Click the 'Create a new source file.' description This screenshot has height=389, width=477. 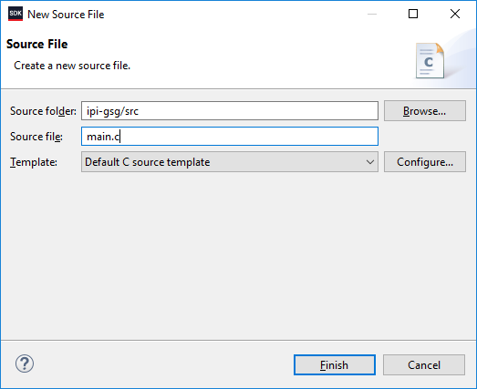pos(72,66)
